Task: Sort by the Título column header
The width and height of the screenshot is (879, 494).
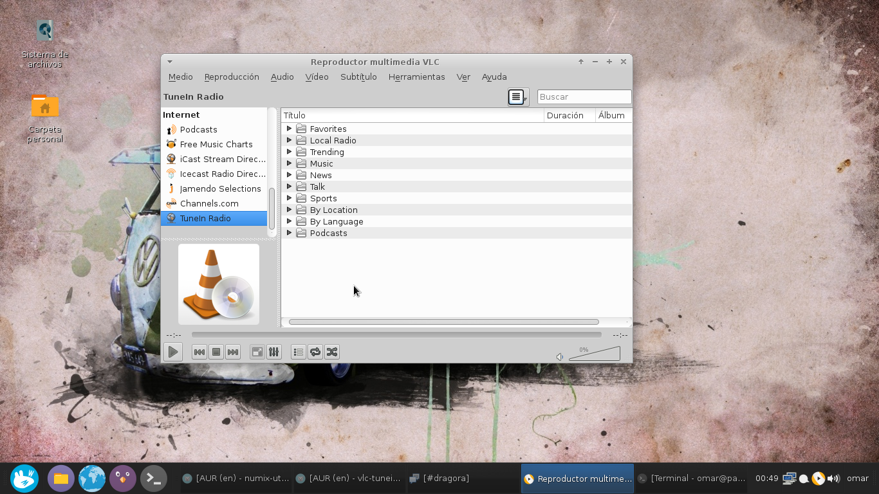Action: pyautogui.click(x=412, y=115)
